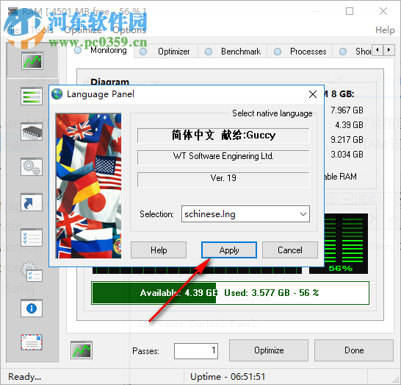Select the RAM chip sidebar icon

pyautogui.click(x=32, y=132)
